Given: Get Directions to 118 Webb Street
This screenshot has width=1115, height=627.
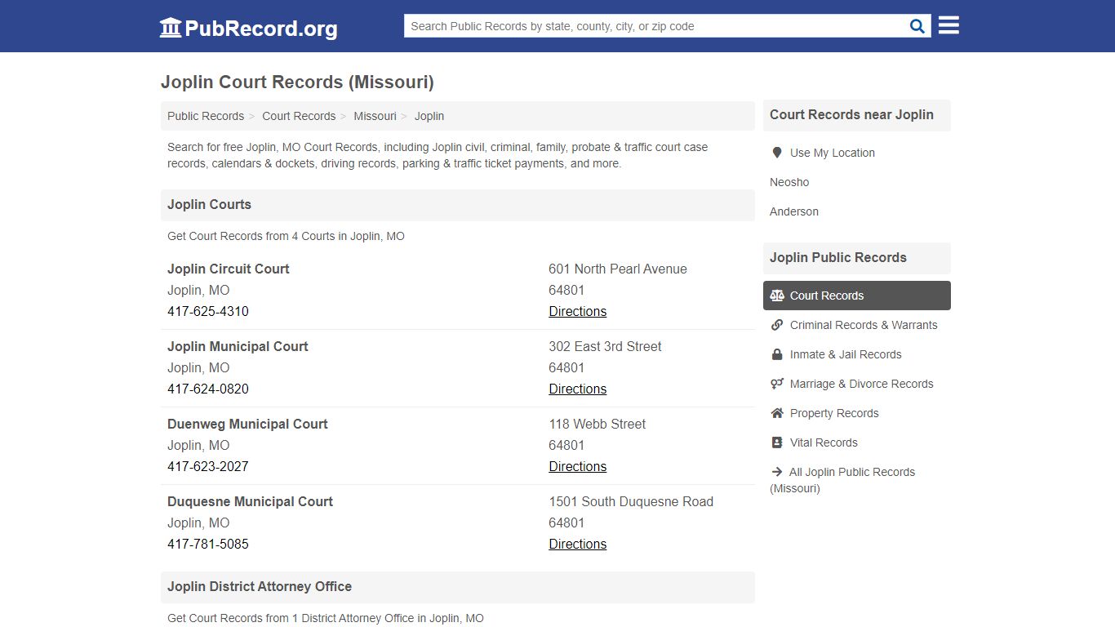Looking at the screenshot, I should click(577, 466).
